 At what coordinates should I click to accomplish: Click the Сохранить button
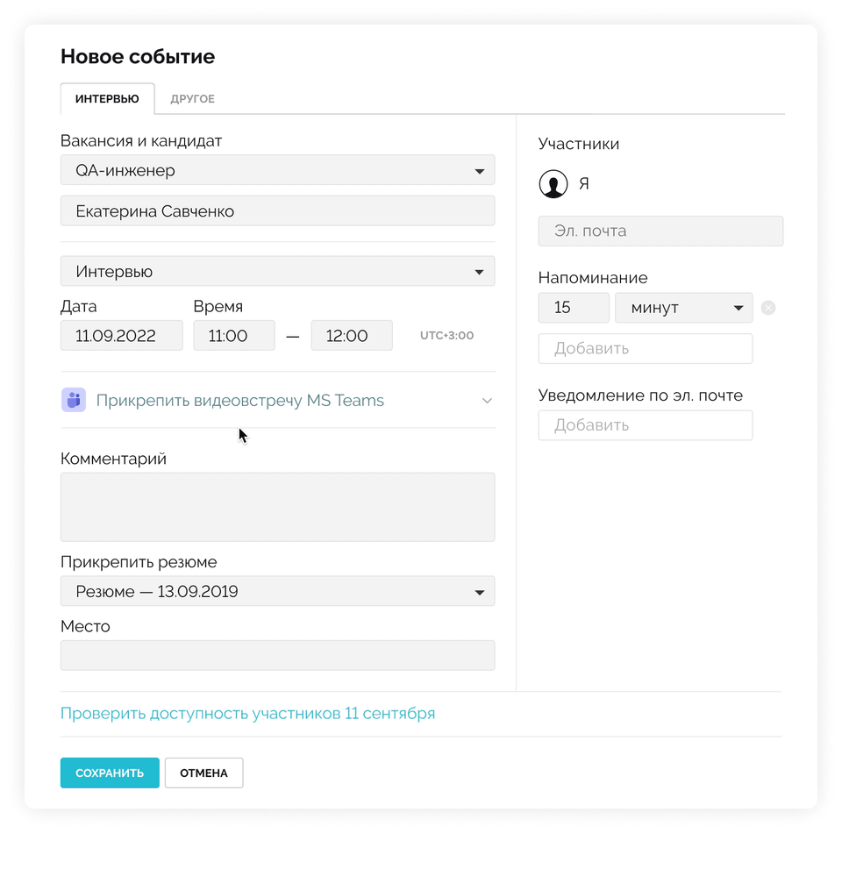[x=110, y=773]
